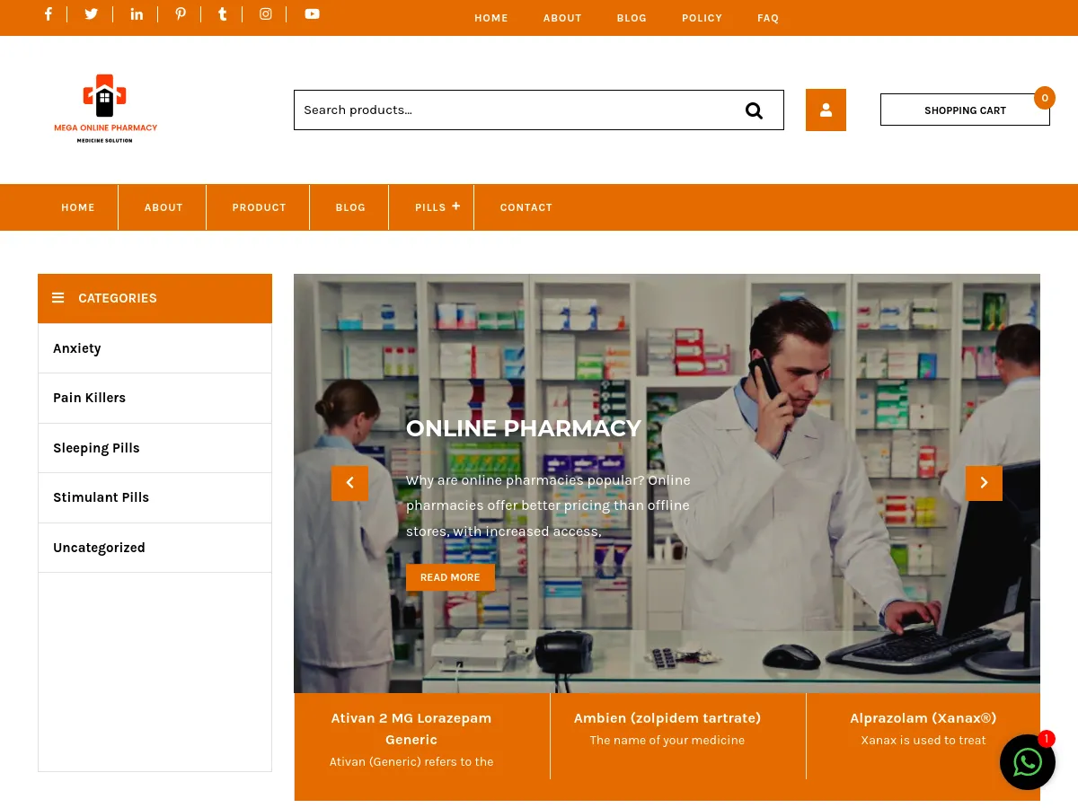Viewport: 1078px width, 808px height.
Task: Open the Pinterest social icon
Action: (181, 13)
